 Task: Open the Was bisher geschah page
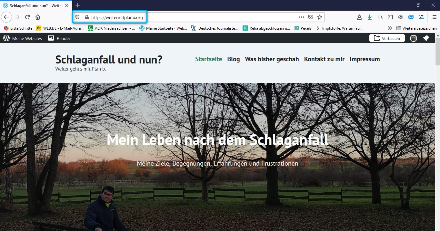[x=272, y=59]
